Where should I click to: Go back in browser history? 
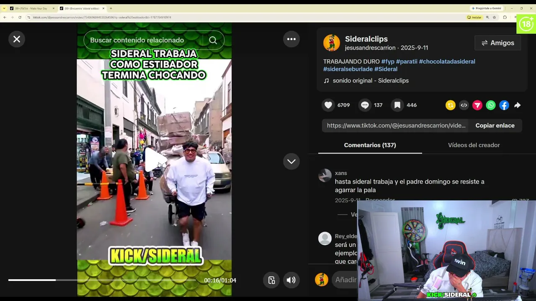pos(5,17)
